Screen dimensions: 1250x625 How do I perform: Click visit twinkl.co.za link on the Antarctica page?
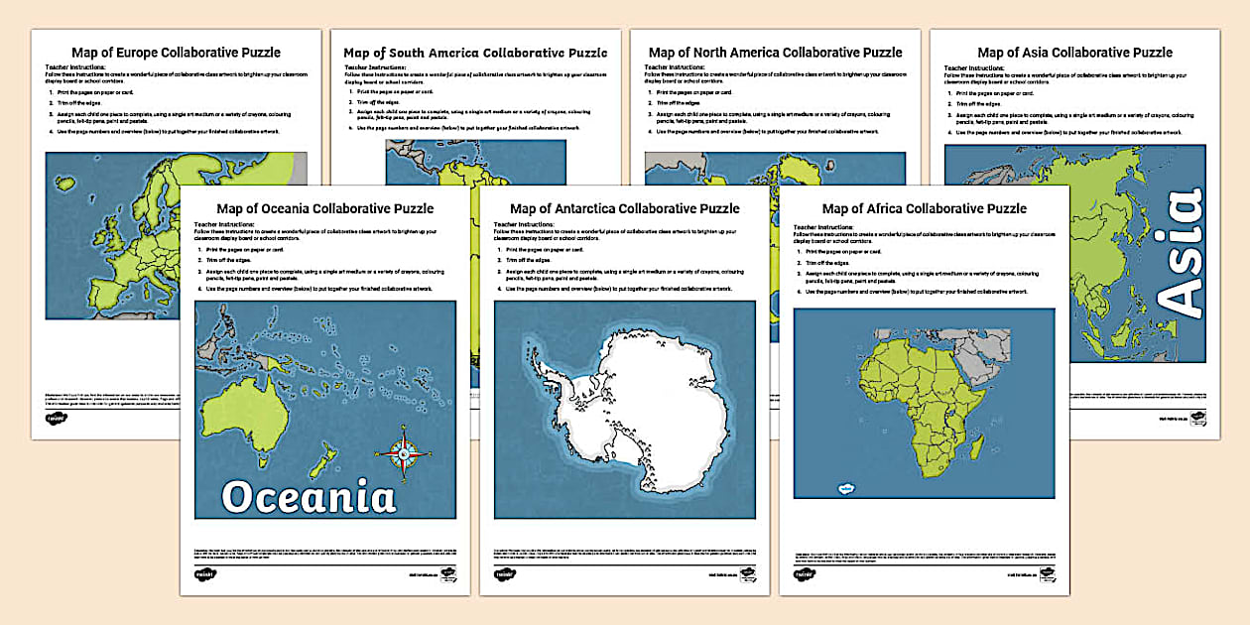(x=722, y=573)
